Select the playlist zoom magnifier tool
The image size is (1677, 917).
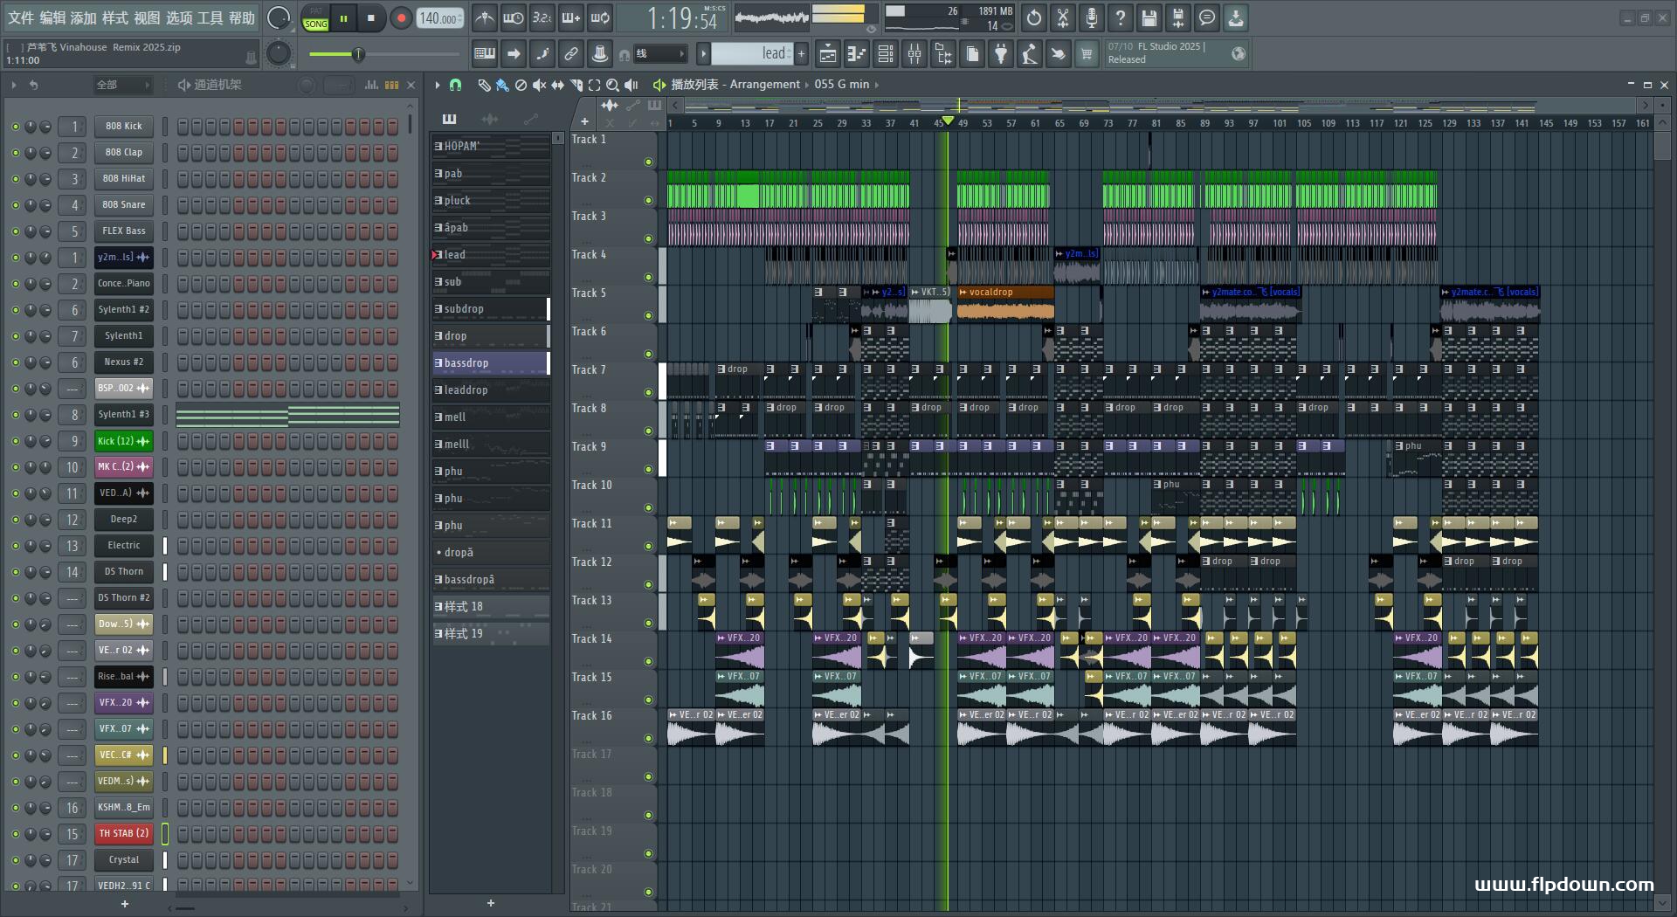point(612,85)
